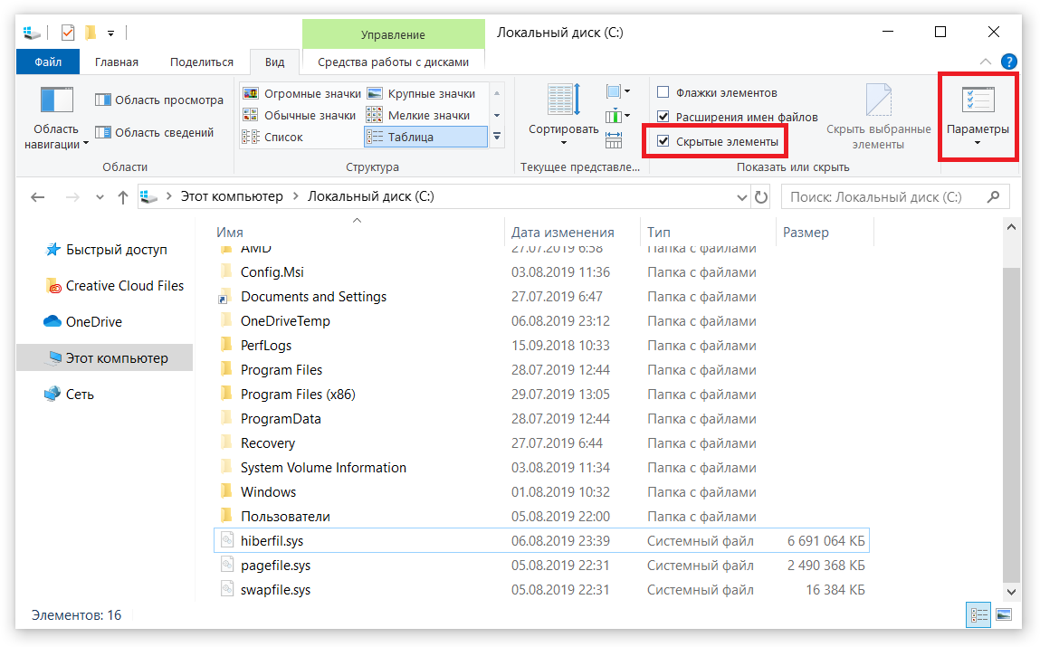Toggle Область просмотра preview pane button
1040x647 pixels.
pyautogui.click(x=159, y=100)
